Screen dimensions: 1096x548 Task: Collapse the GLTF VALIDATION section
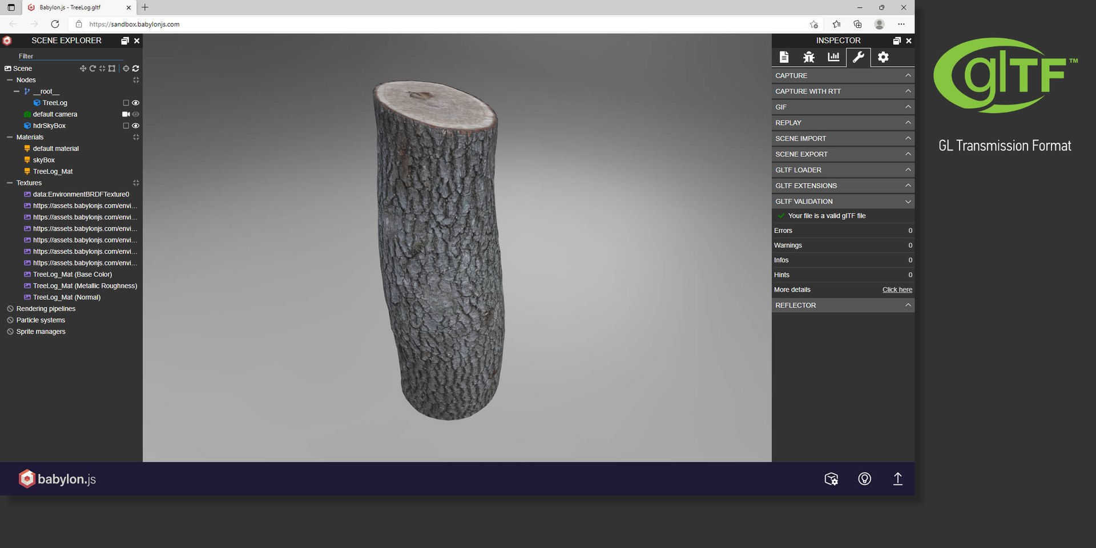843,202
